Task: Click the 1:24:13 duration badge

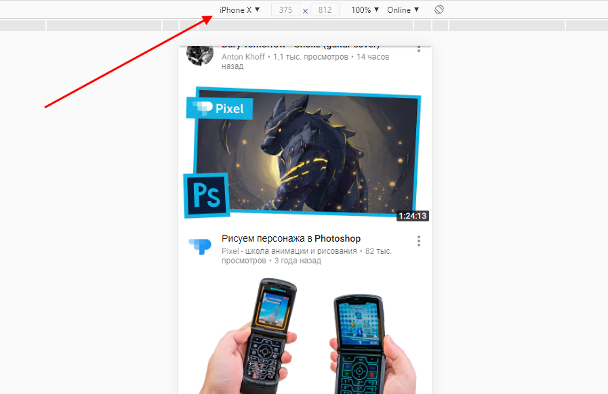Action: click(x=413, y=216)
